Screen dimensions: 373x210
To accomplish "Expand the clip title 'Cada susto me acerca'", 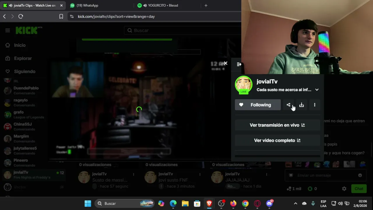I will point(317,90).
